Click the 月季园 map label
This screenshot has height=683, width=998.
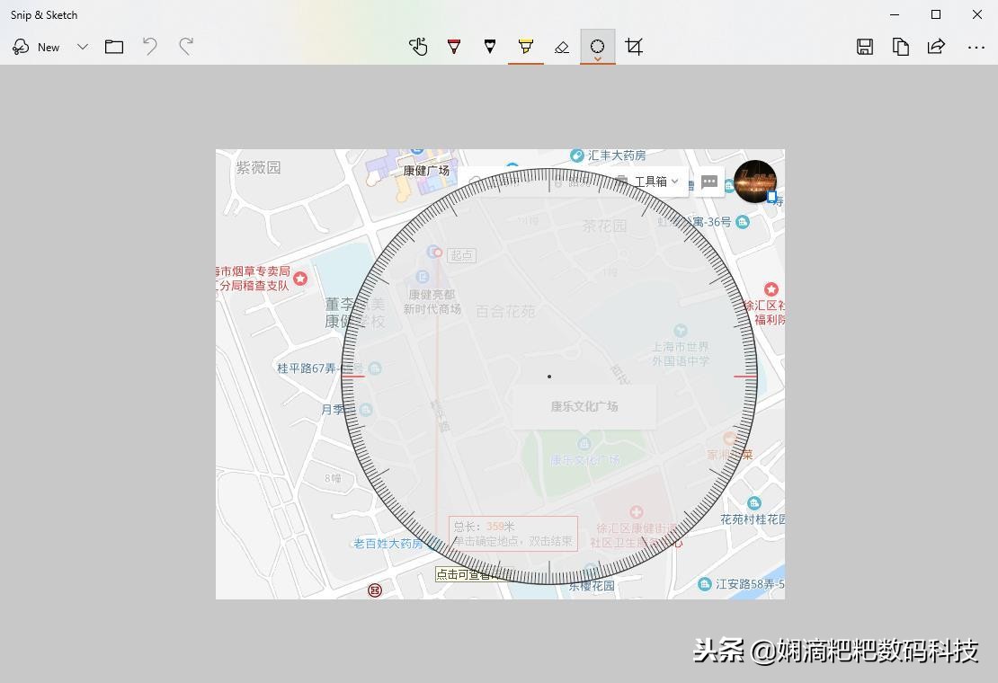coord(337,410)
